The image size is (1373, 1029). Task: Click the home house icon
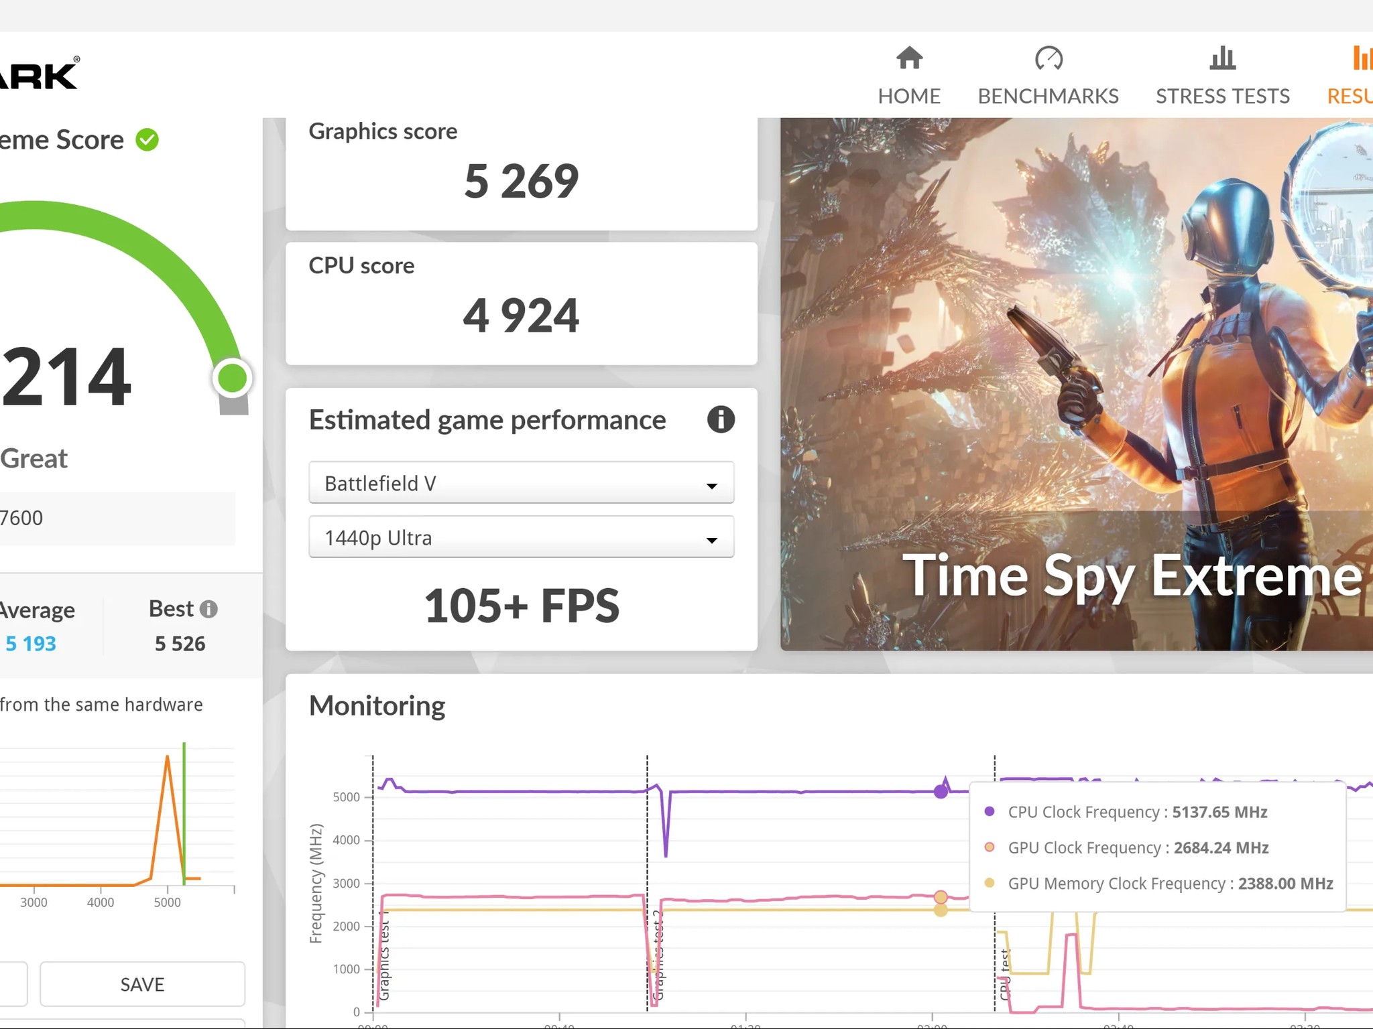tap(909, 58)
